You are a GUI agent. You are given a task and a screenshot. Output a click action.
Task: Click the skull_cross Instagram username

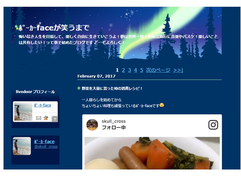click(x=113, y=121)
